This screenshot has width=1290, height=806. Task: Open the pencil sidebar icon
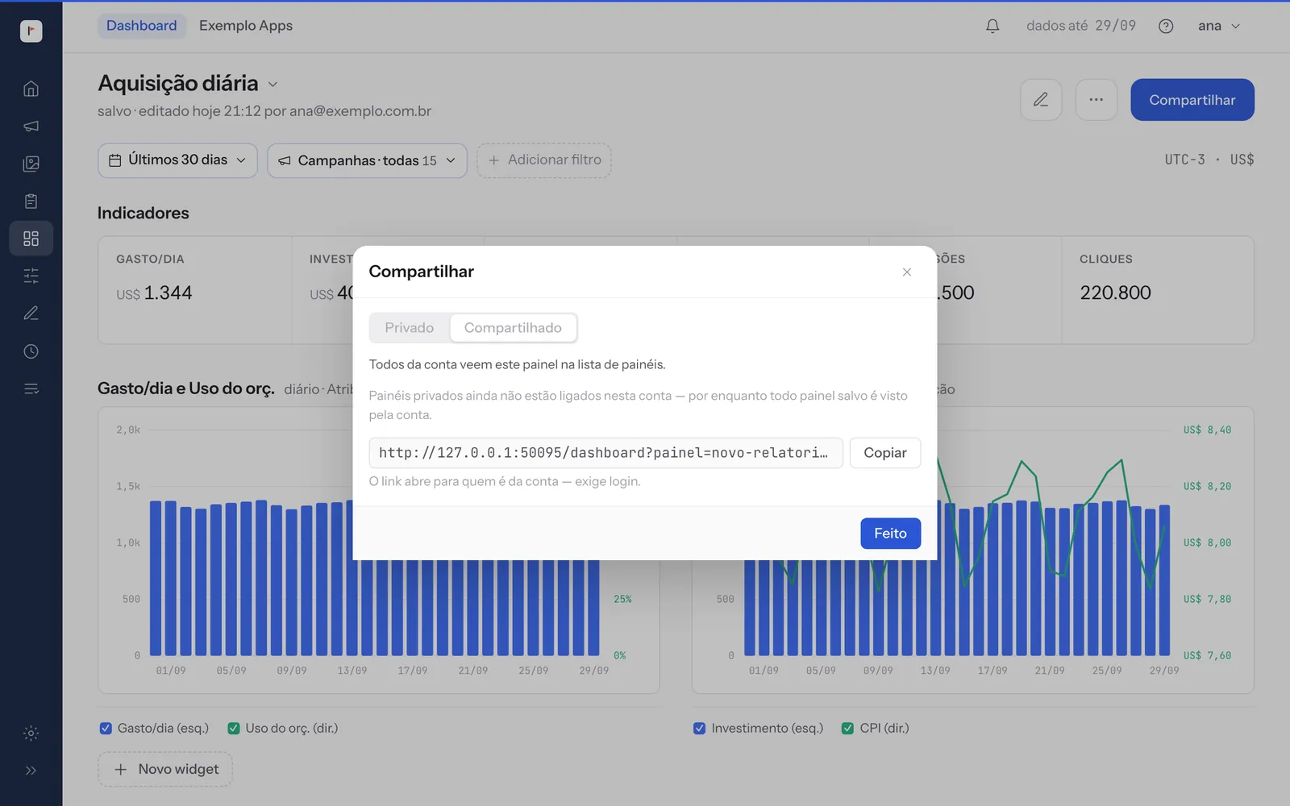click(31, 314)
